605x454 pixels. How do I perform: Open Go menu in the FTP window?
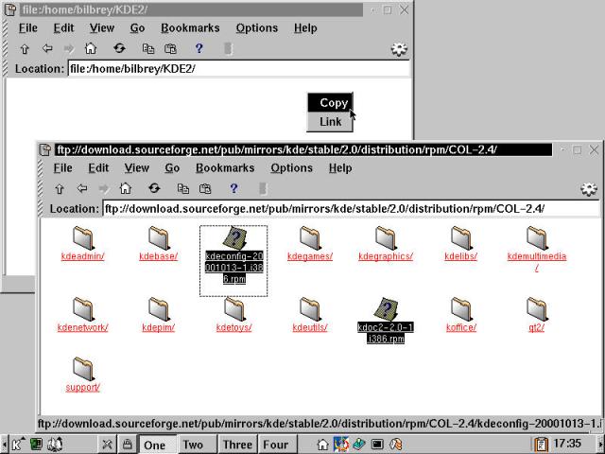click(172, 168)
